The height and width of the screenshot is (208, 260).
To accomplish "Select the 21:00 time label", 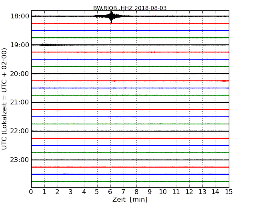I will point(20,102).
